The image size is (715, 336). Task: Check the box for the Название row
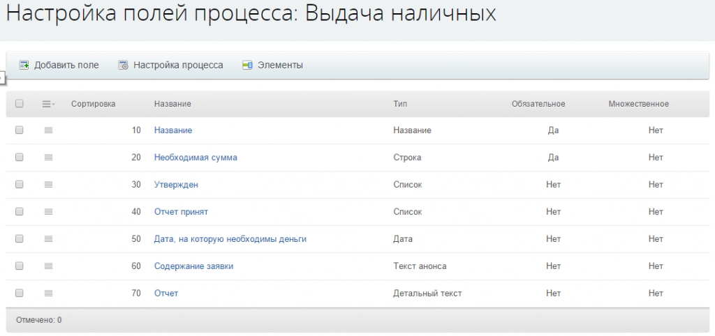pos(19,130)
